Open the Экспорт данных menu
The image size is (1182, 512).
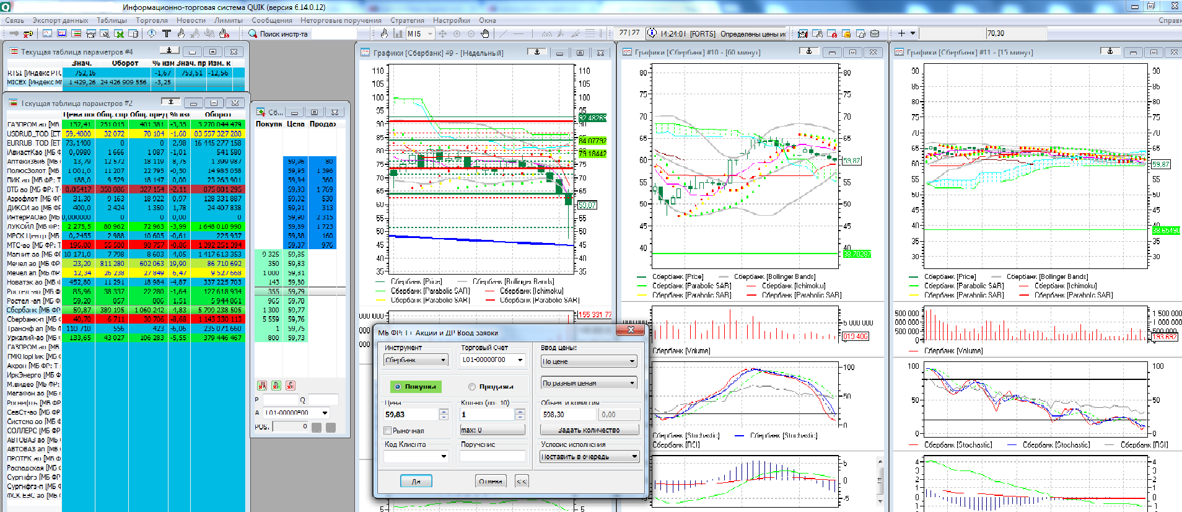point(60,20)
